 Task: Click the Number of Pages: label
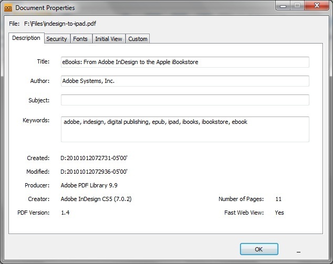click(241, 199)
